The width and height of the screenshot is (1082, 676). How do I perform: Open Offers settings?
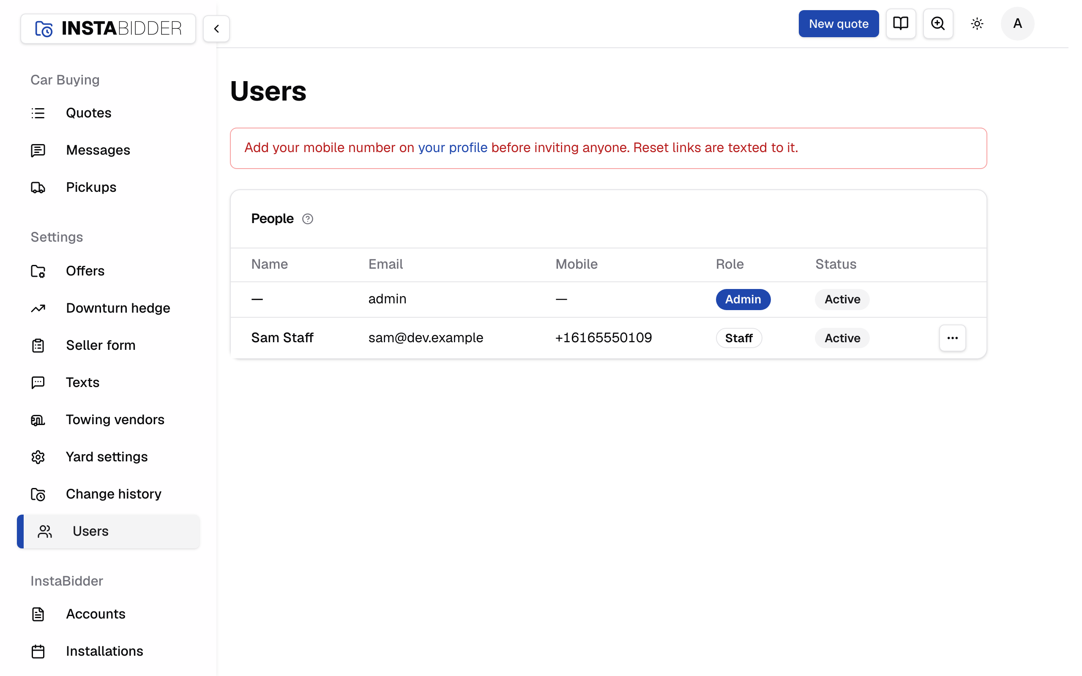tap(108, 271)
